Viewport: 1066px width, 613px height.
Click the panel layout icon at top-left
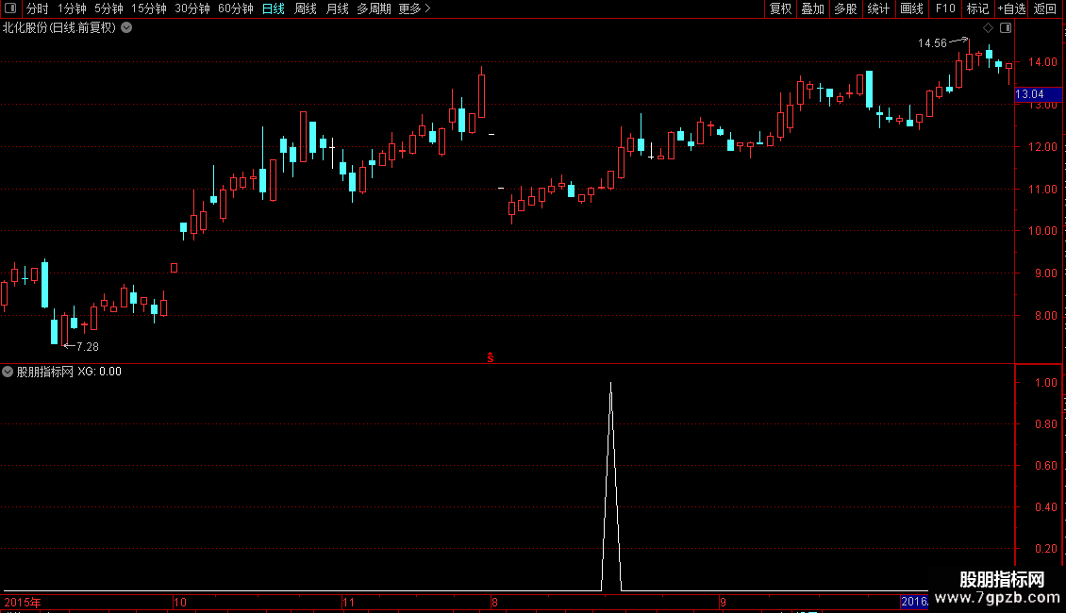[10, 8]
